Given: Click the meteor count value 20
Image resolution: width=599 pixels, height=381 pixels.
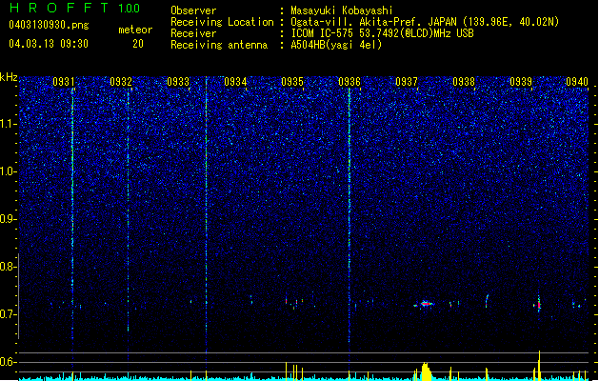Looking at the screenshot, I should [138, 44].
